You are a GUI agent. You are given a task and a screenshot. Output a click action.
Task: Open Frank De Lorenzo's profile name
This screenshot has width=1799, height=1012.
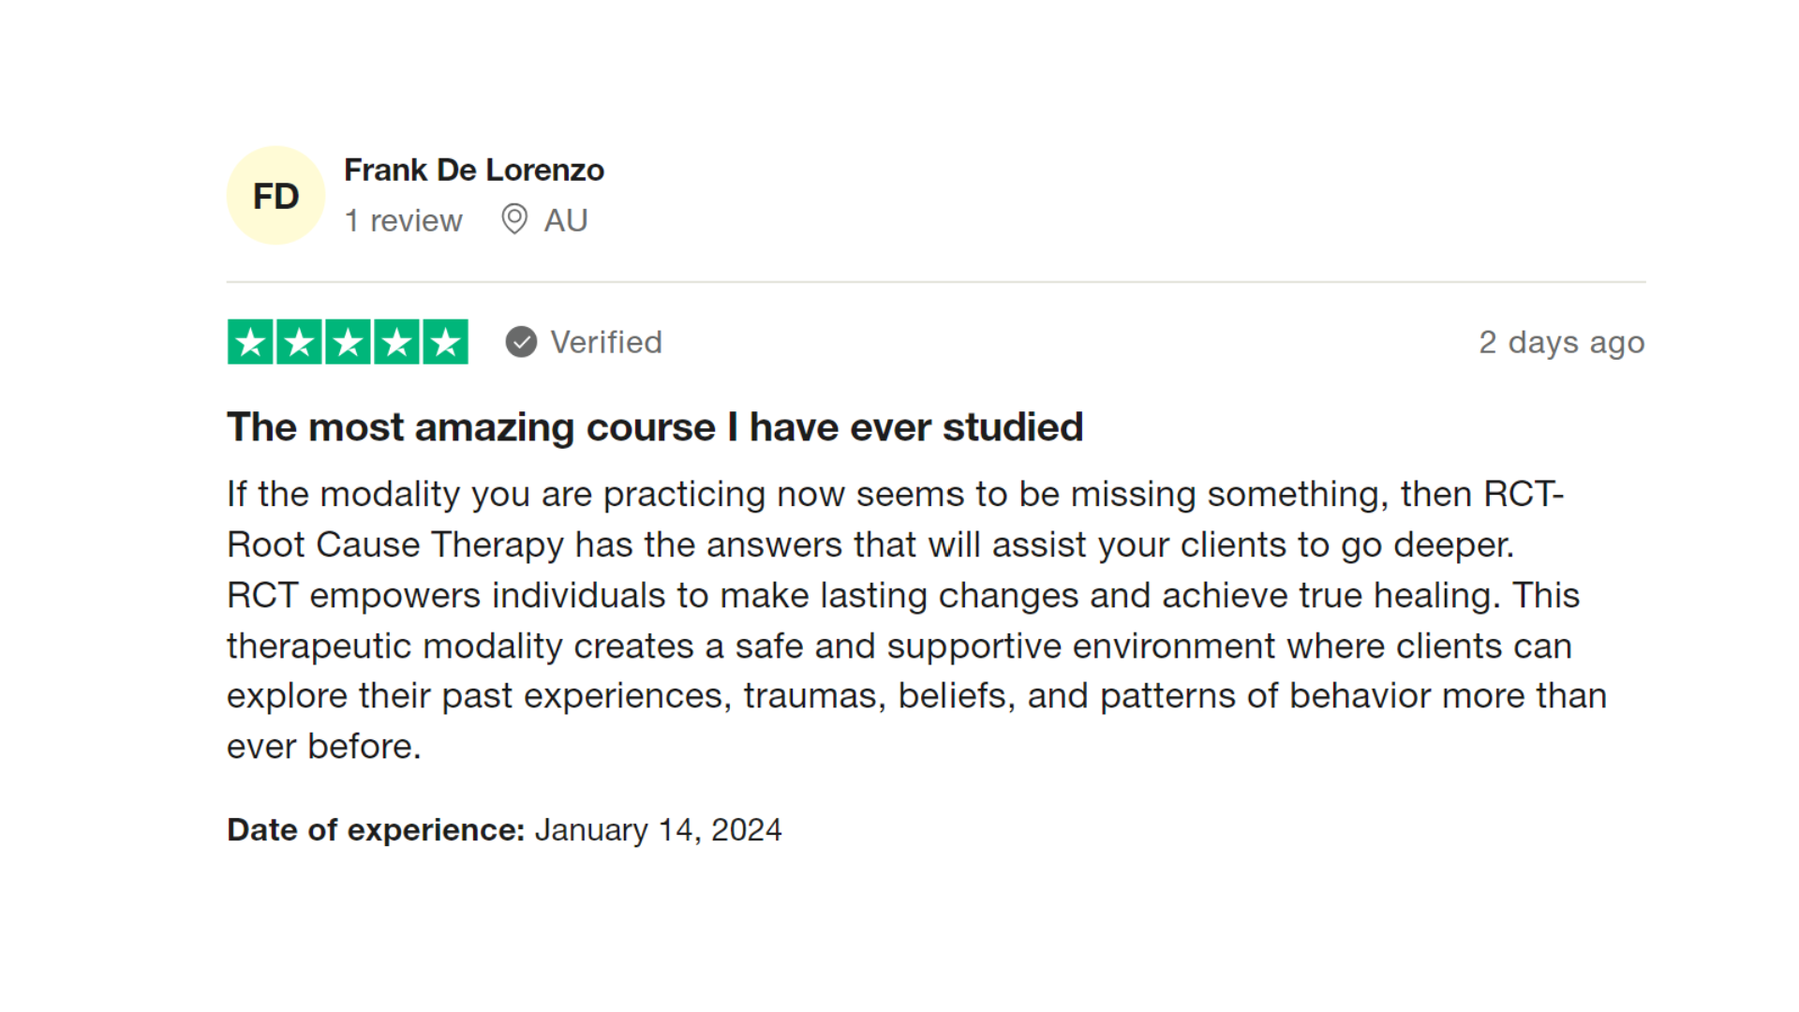click(x=474, y=171)
